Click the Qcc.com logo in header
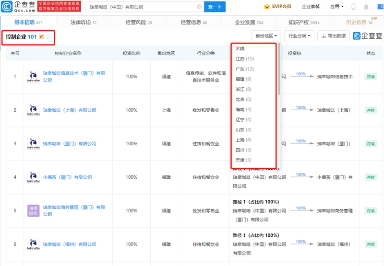The image size is (384, 266). click(18, 7)
